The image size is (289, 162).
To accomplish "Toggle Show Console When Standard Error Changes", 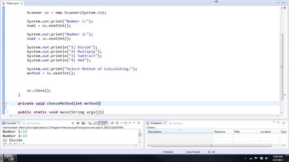I will coord(105,123).
